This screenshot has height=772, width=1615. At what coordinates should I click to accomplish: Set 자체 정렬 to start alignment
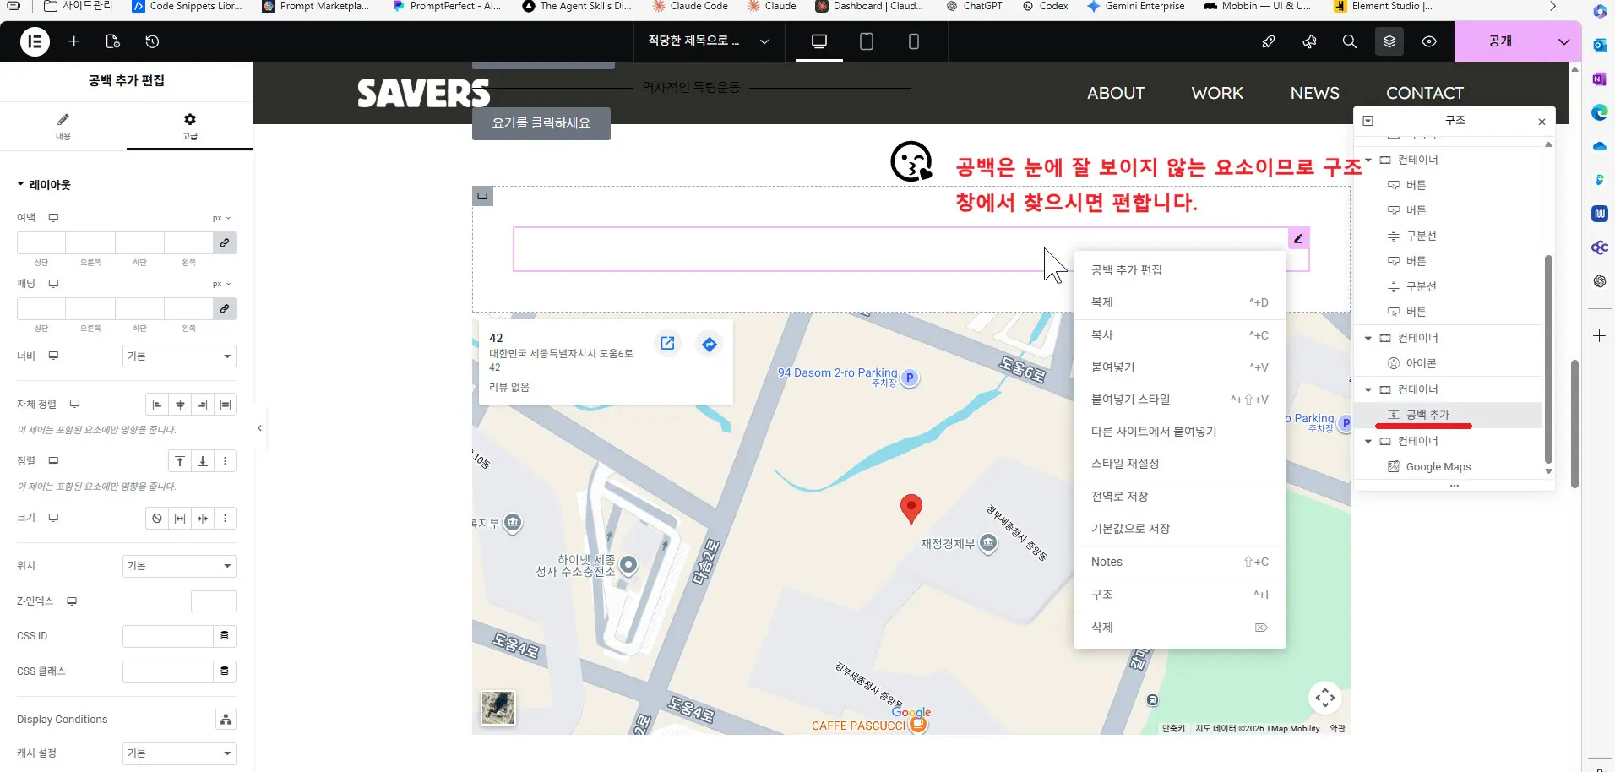click(157, 405)
